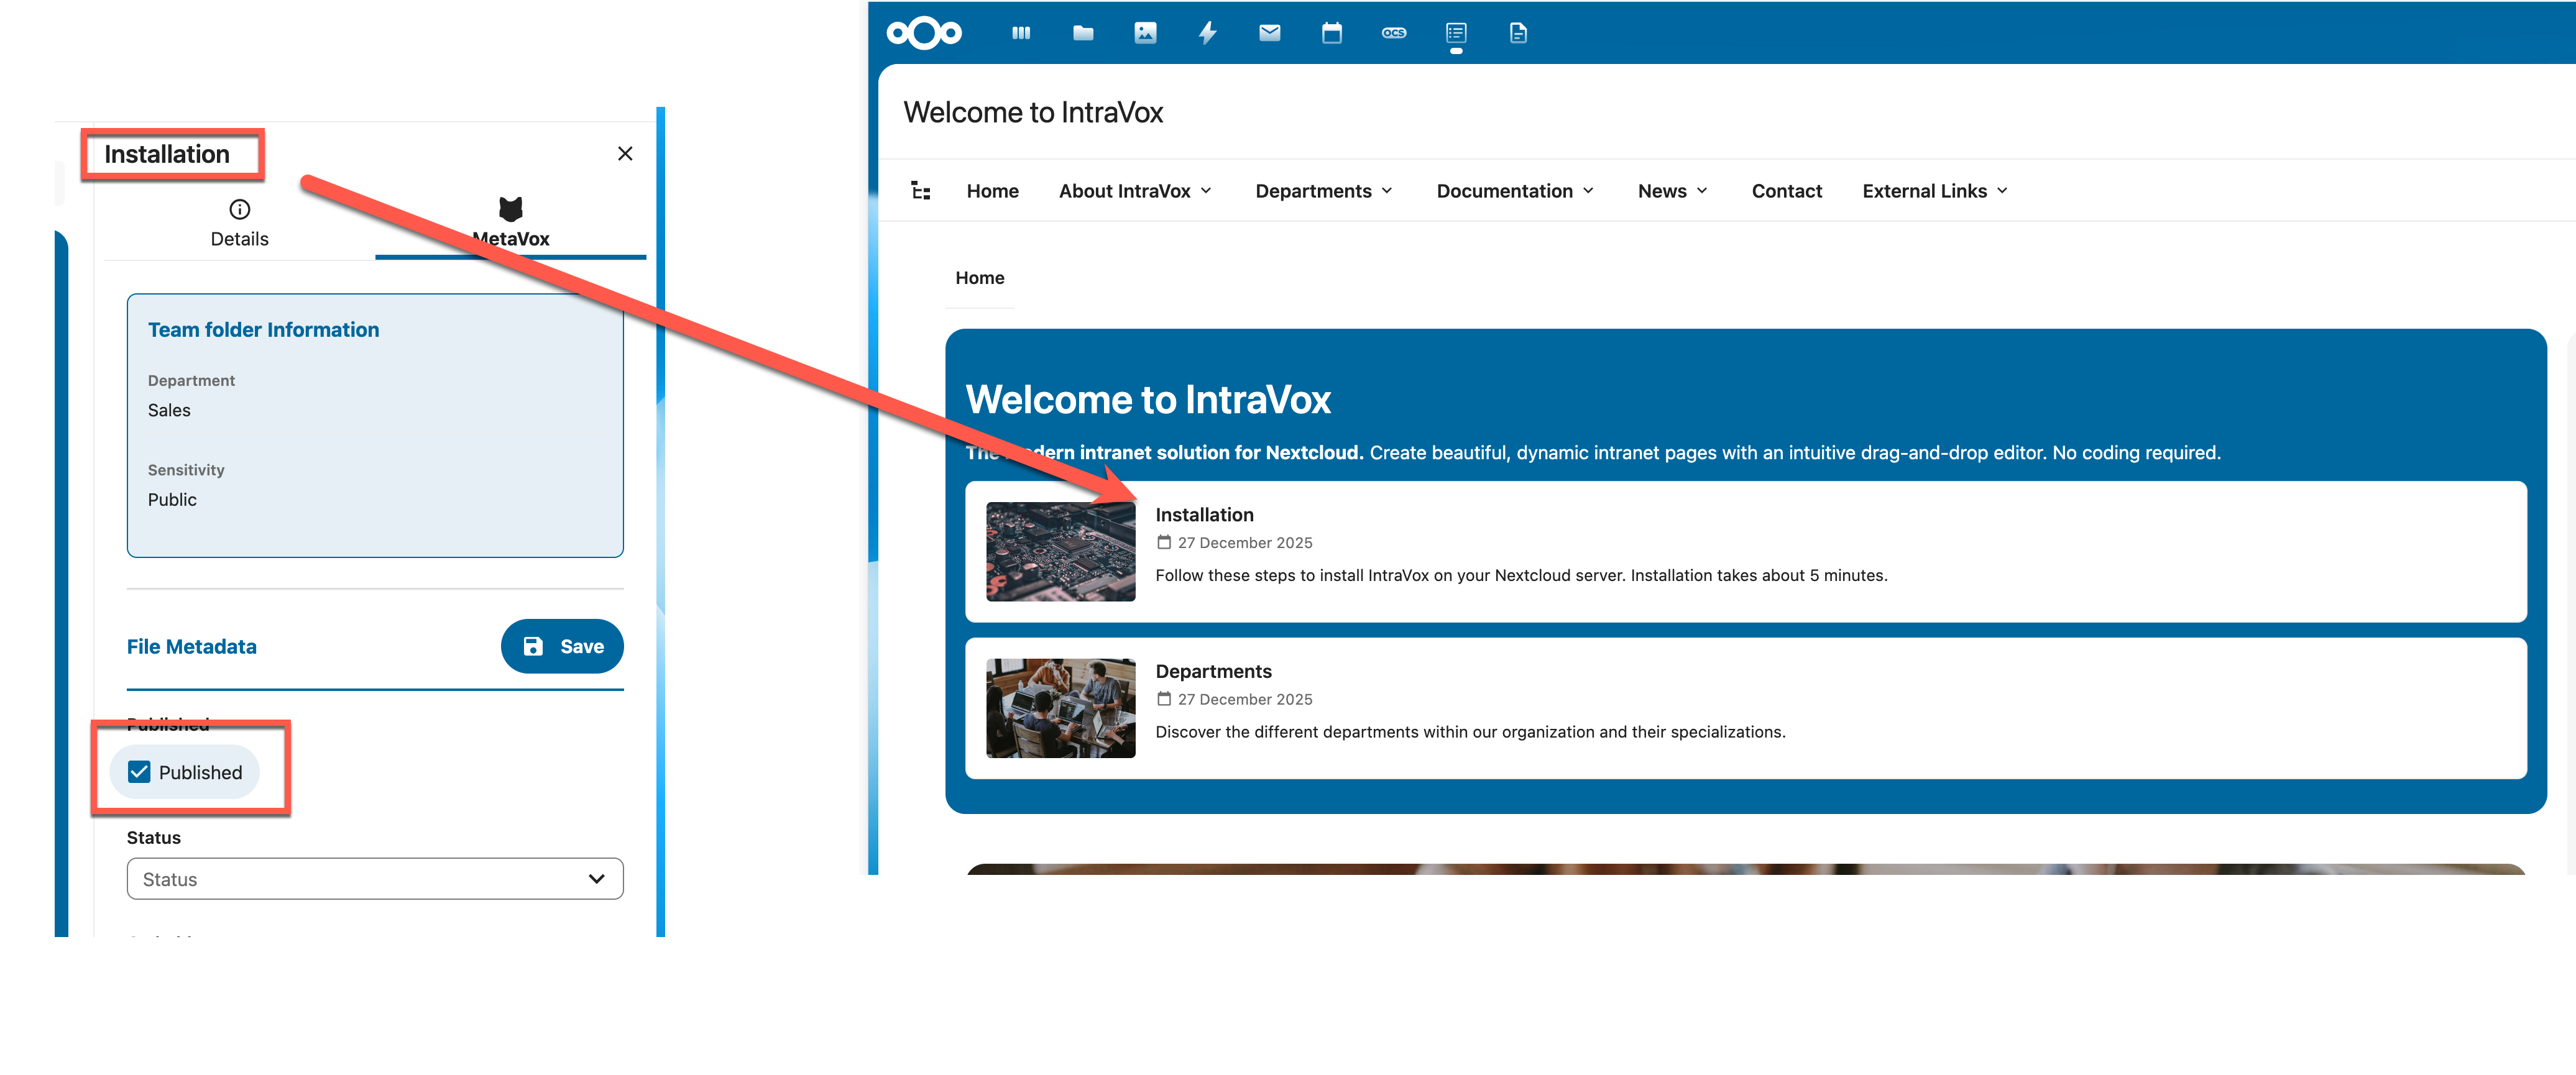Click the Installation sidebar title

(x=167, y=154)
